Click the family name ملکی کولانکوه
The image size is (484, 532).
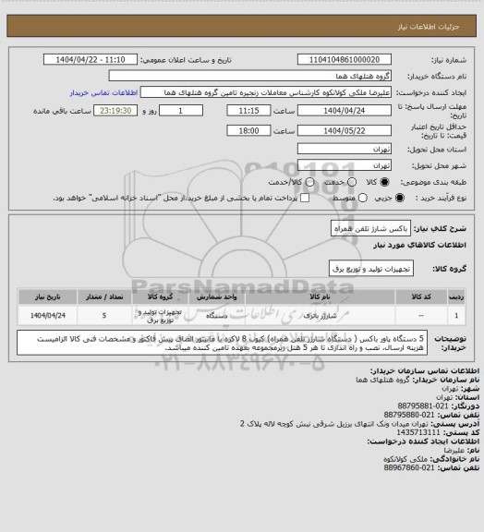point(405,459)
